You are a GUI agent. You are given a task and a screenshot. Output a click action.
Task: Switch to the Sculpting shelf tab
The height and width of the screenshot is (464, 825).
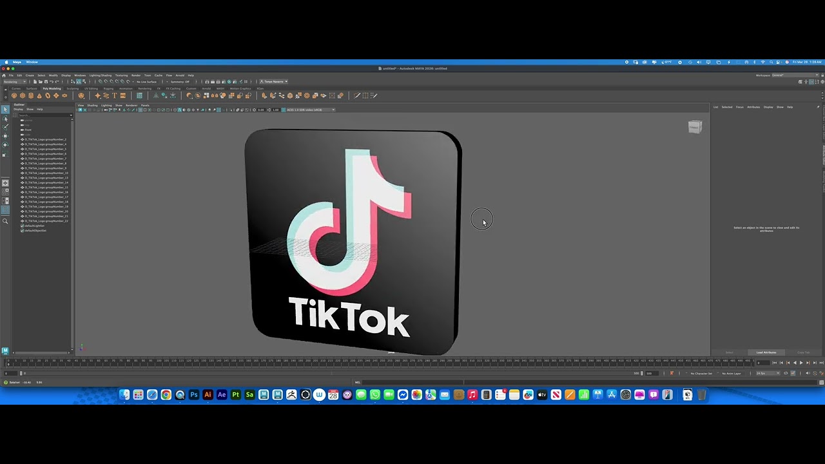[x=72, y=88]
